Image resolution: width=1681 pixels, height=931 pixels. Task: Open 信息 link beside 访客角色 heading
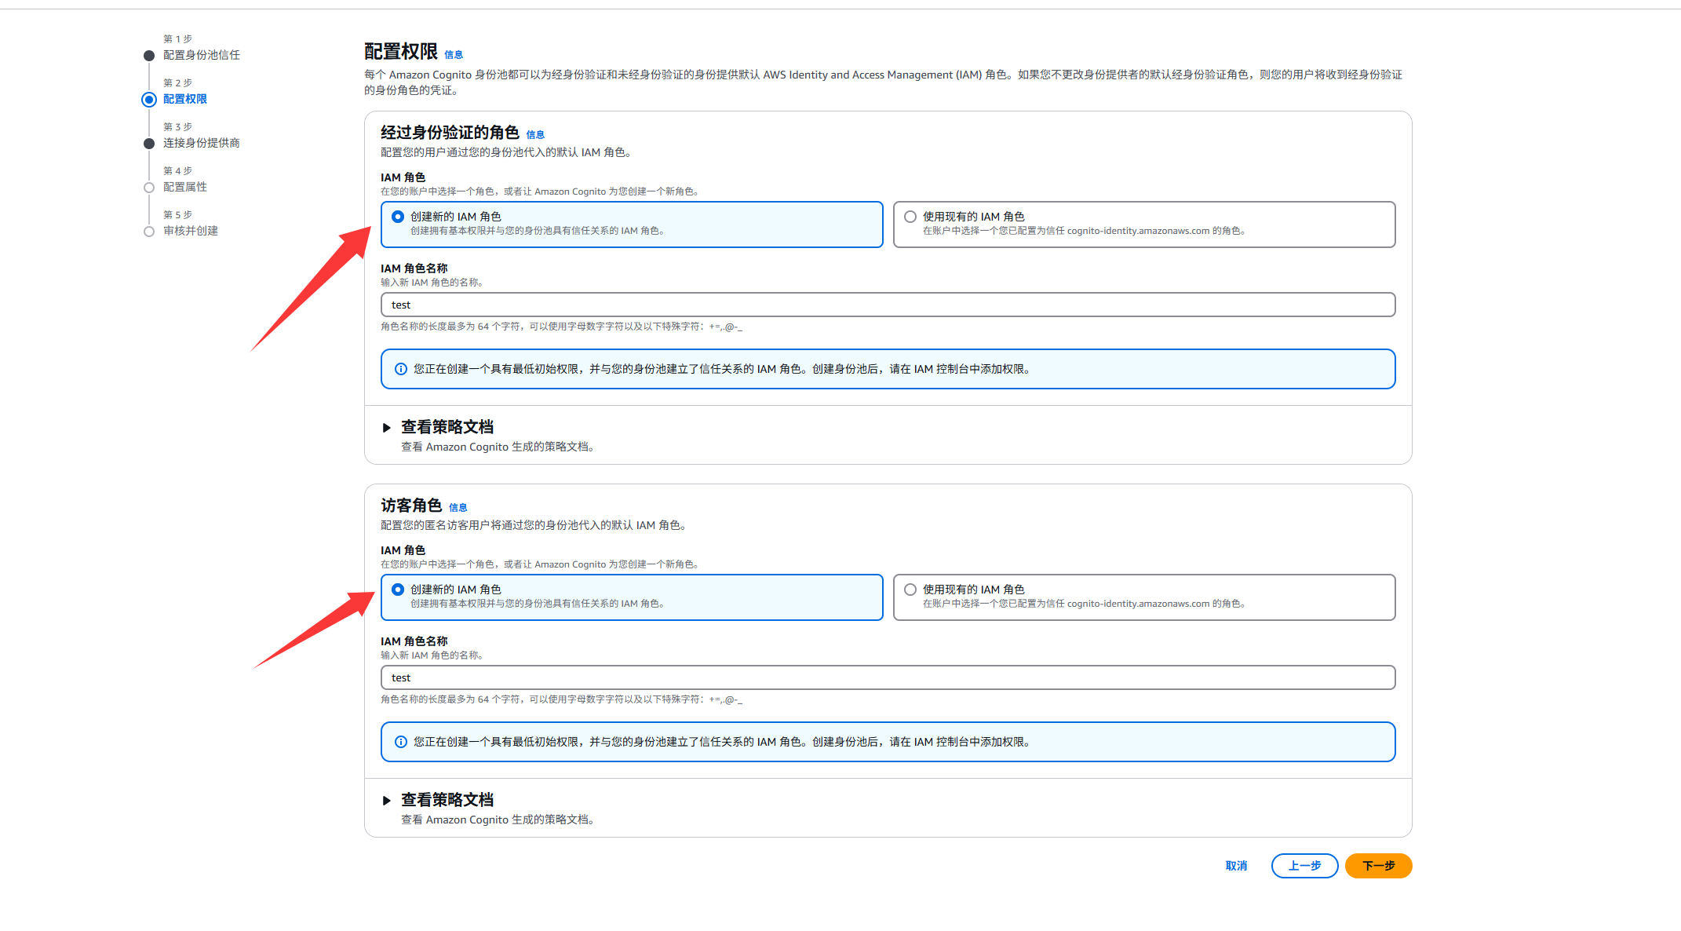[x=458, y=508]
